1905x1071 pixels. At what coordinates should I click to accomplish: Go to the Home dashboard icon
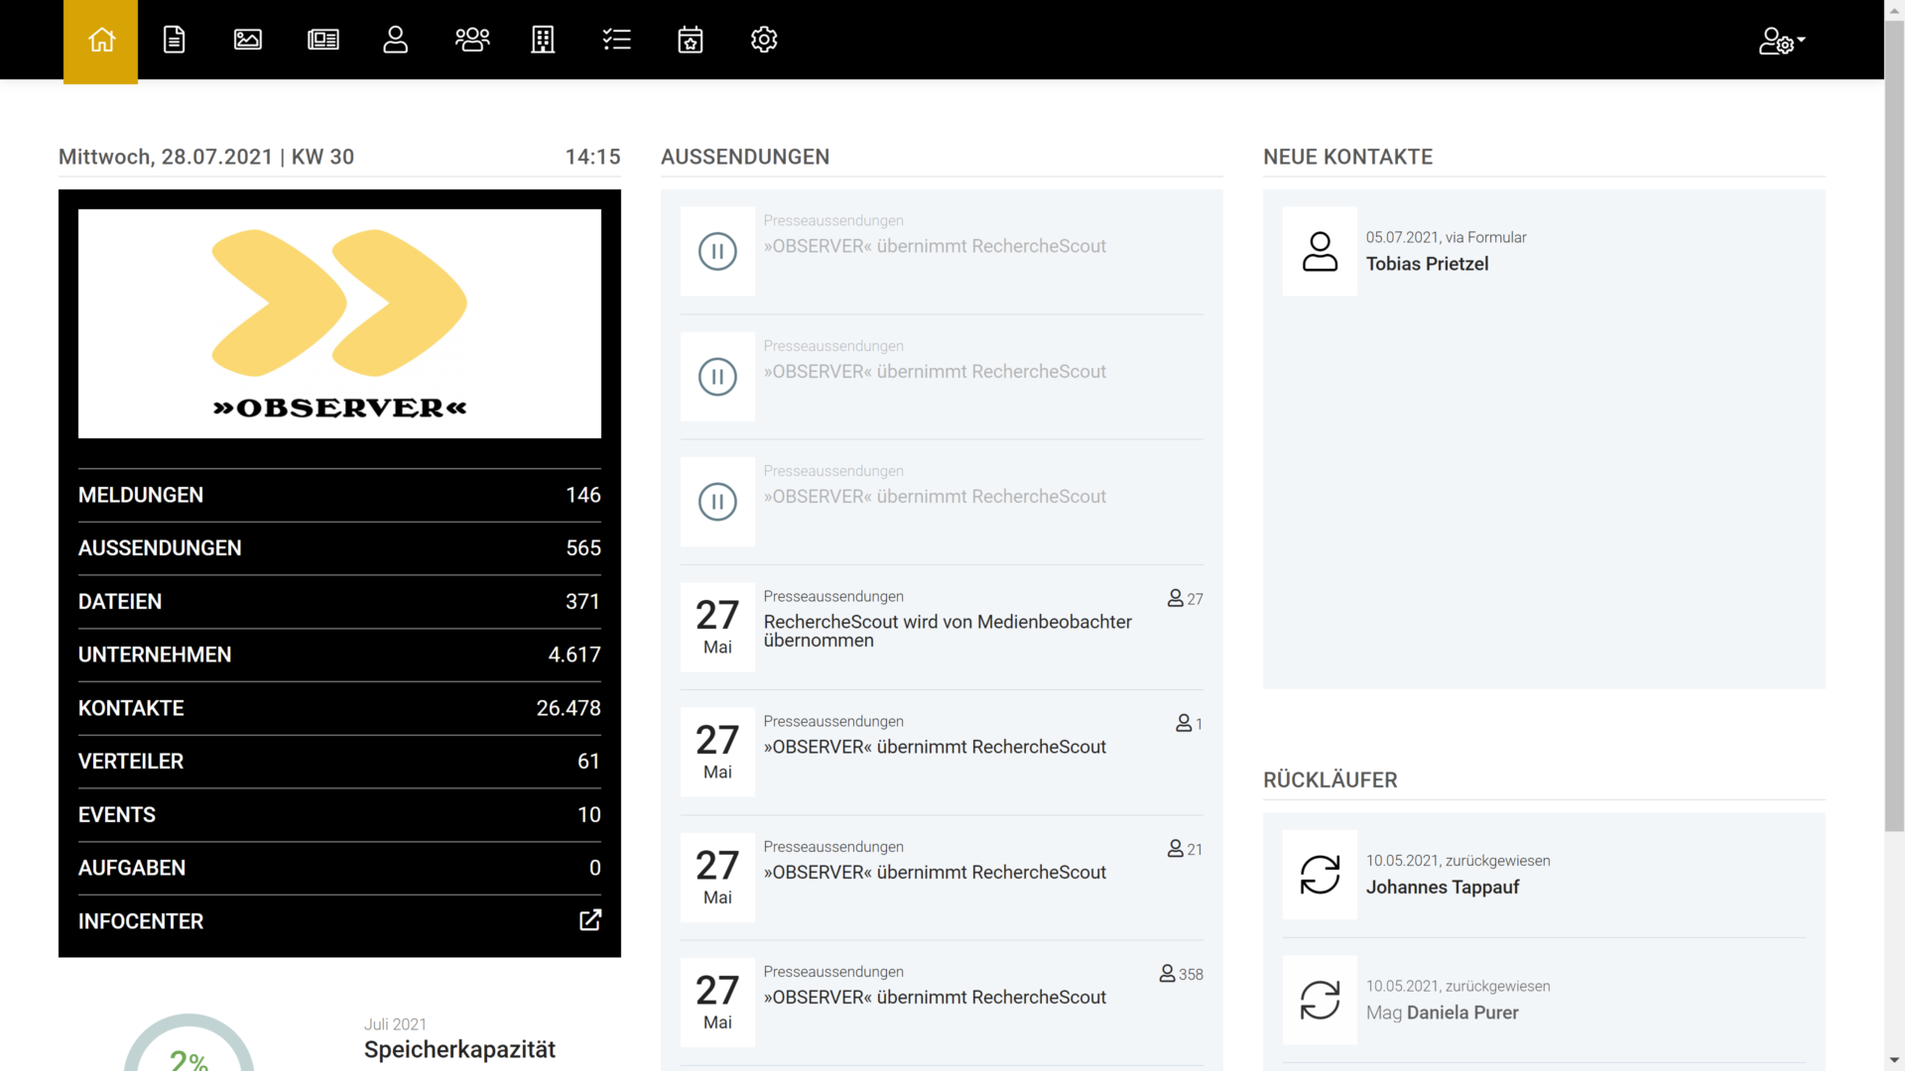coord(101,40)
